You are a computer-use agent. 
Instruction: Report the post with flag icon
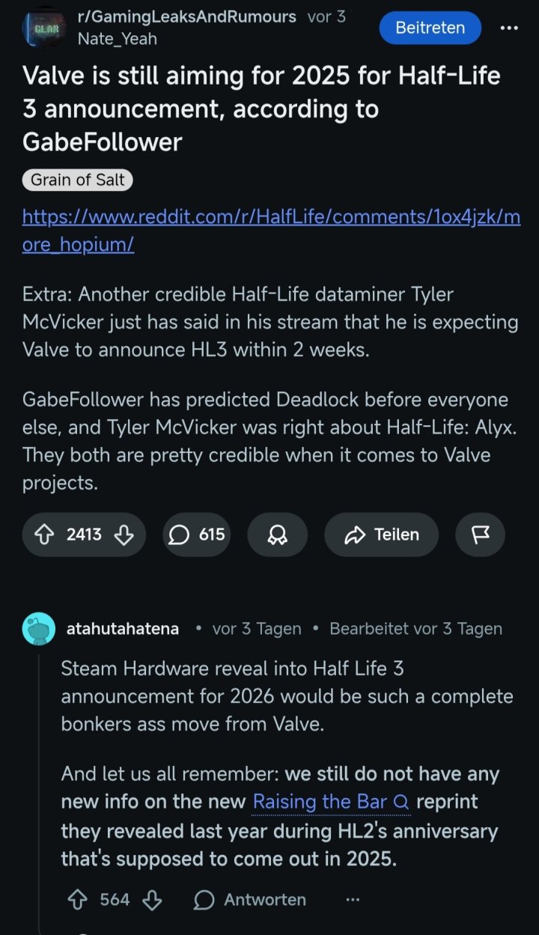(x=480, y=534)
